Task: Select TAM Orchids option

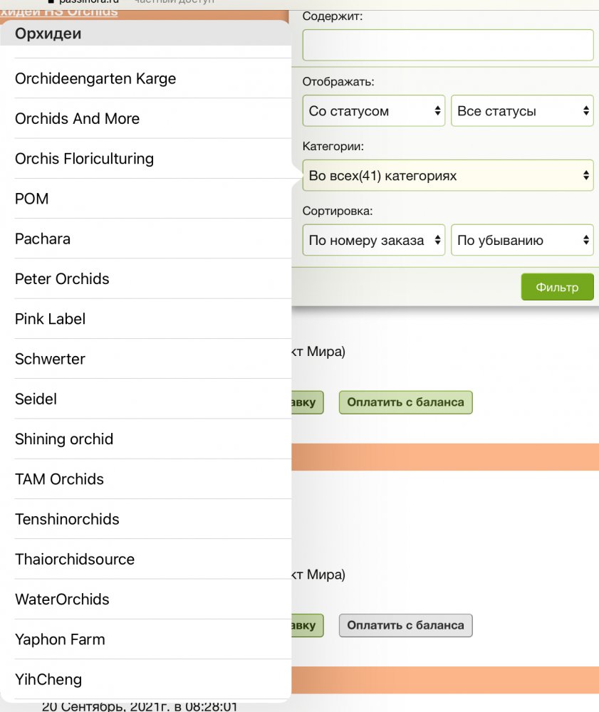Action: (x=59, y=479)
